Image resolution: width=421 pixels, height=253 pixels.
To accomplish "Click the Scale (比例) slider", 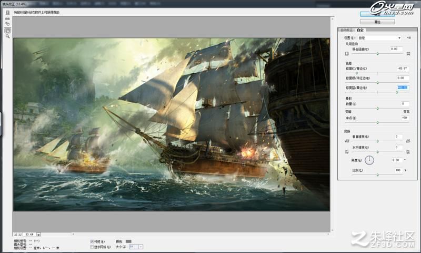I will coord(377,175).
